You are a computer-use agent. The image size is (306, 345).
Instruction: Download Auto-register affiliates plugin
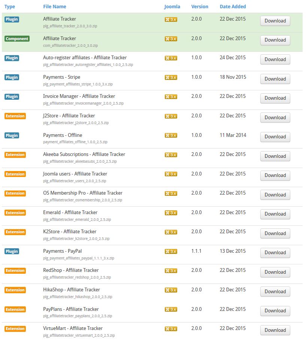coord(275,60)
